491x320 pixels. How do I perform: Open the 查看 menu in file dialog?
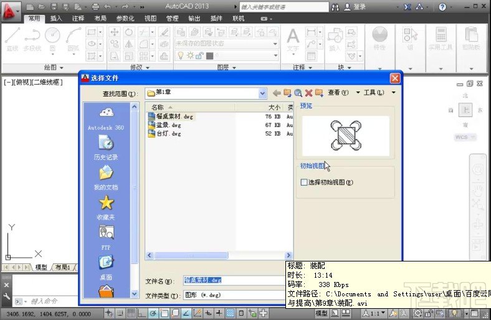343,93
